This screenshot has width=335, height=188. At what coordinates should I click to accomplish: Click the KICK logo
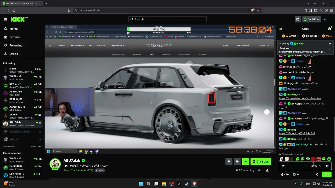click(x=19, y=19)
